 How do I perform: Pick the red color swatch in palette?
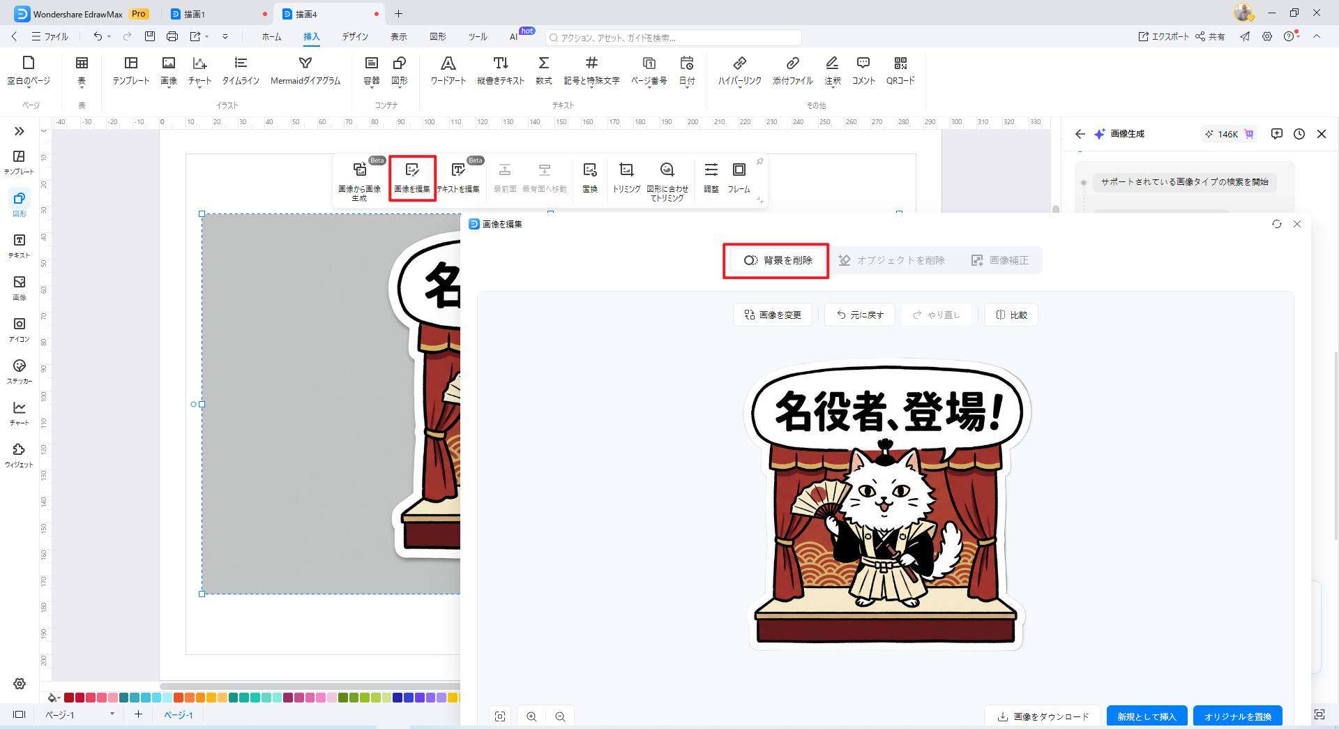pyautogui.click(x=80, y=698)
